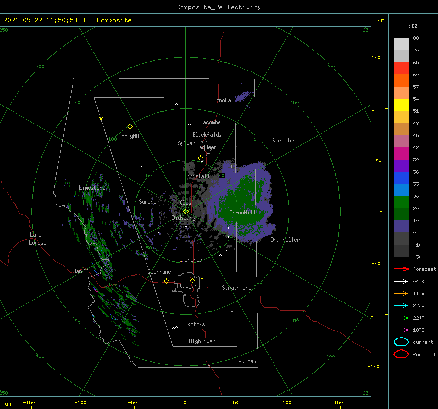
Task: Pick the blue swatch between 36 and 33
Action: click(401, 178)
